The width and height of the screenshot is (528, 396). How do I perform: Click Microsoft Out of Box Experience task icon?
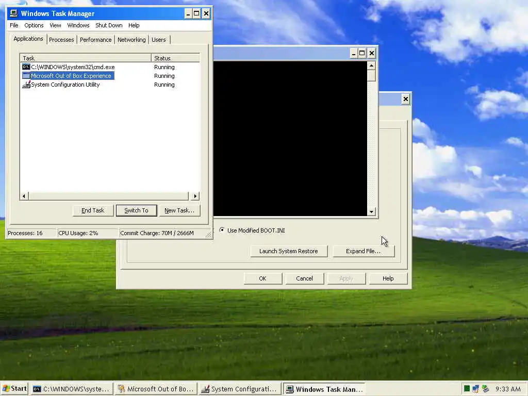coord(26,76)
